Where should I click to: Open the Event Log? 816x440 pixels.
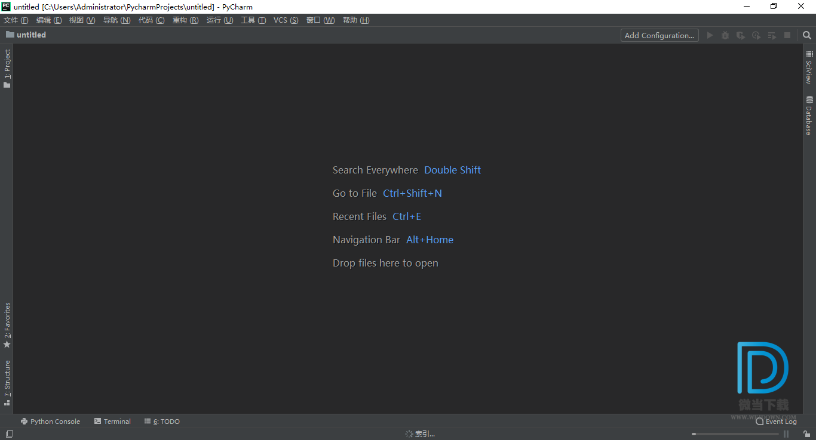pos(776,421)
